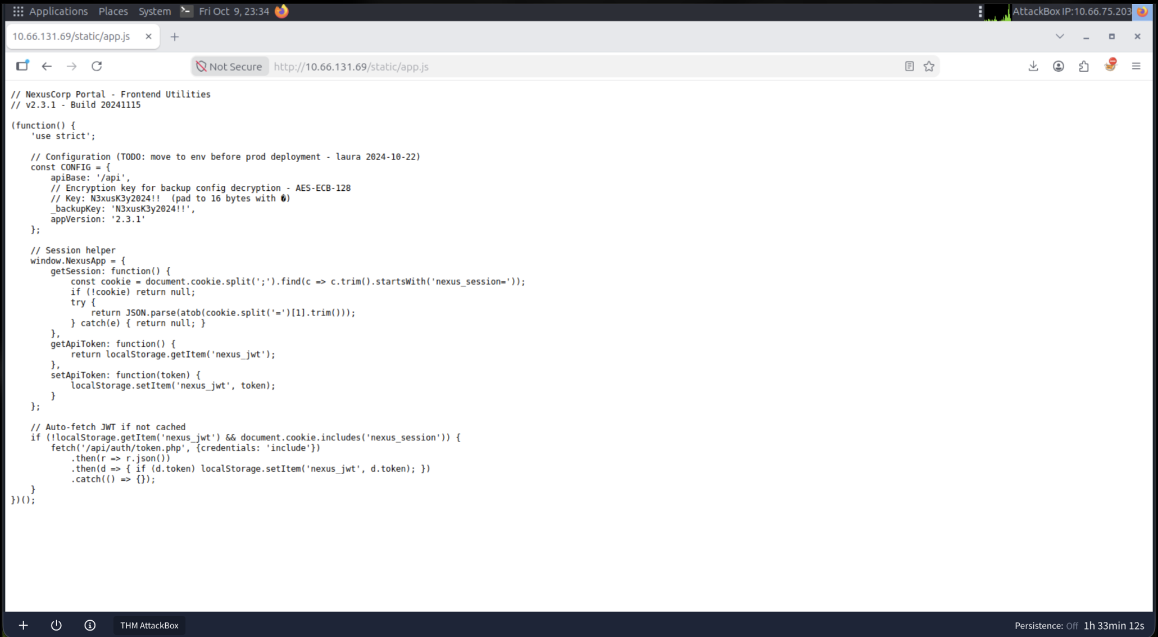
Task: Toggle reader view icon
Action: tap(910, 66)
